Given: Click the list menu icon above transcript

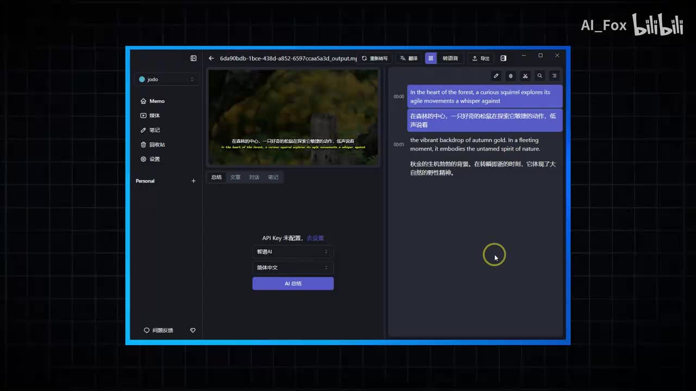Looking at the screenshot, I should pyautogui.click(x=554, y=76).
